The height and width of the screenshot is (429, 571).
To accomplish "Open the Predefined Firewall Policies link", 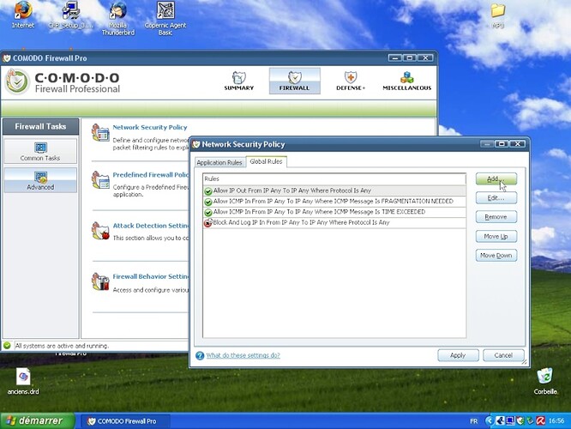I will pos(151,174).
